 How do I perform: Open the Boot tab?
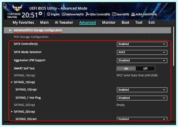[x=125, y=22]
